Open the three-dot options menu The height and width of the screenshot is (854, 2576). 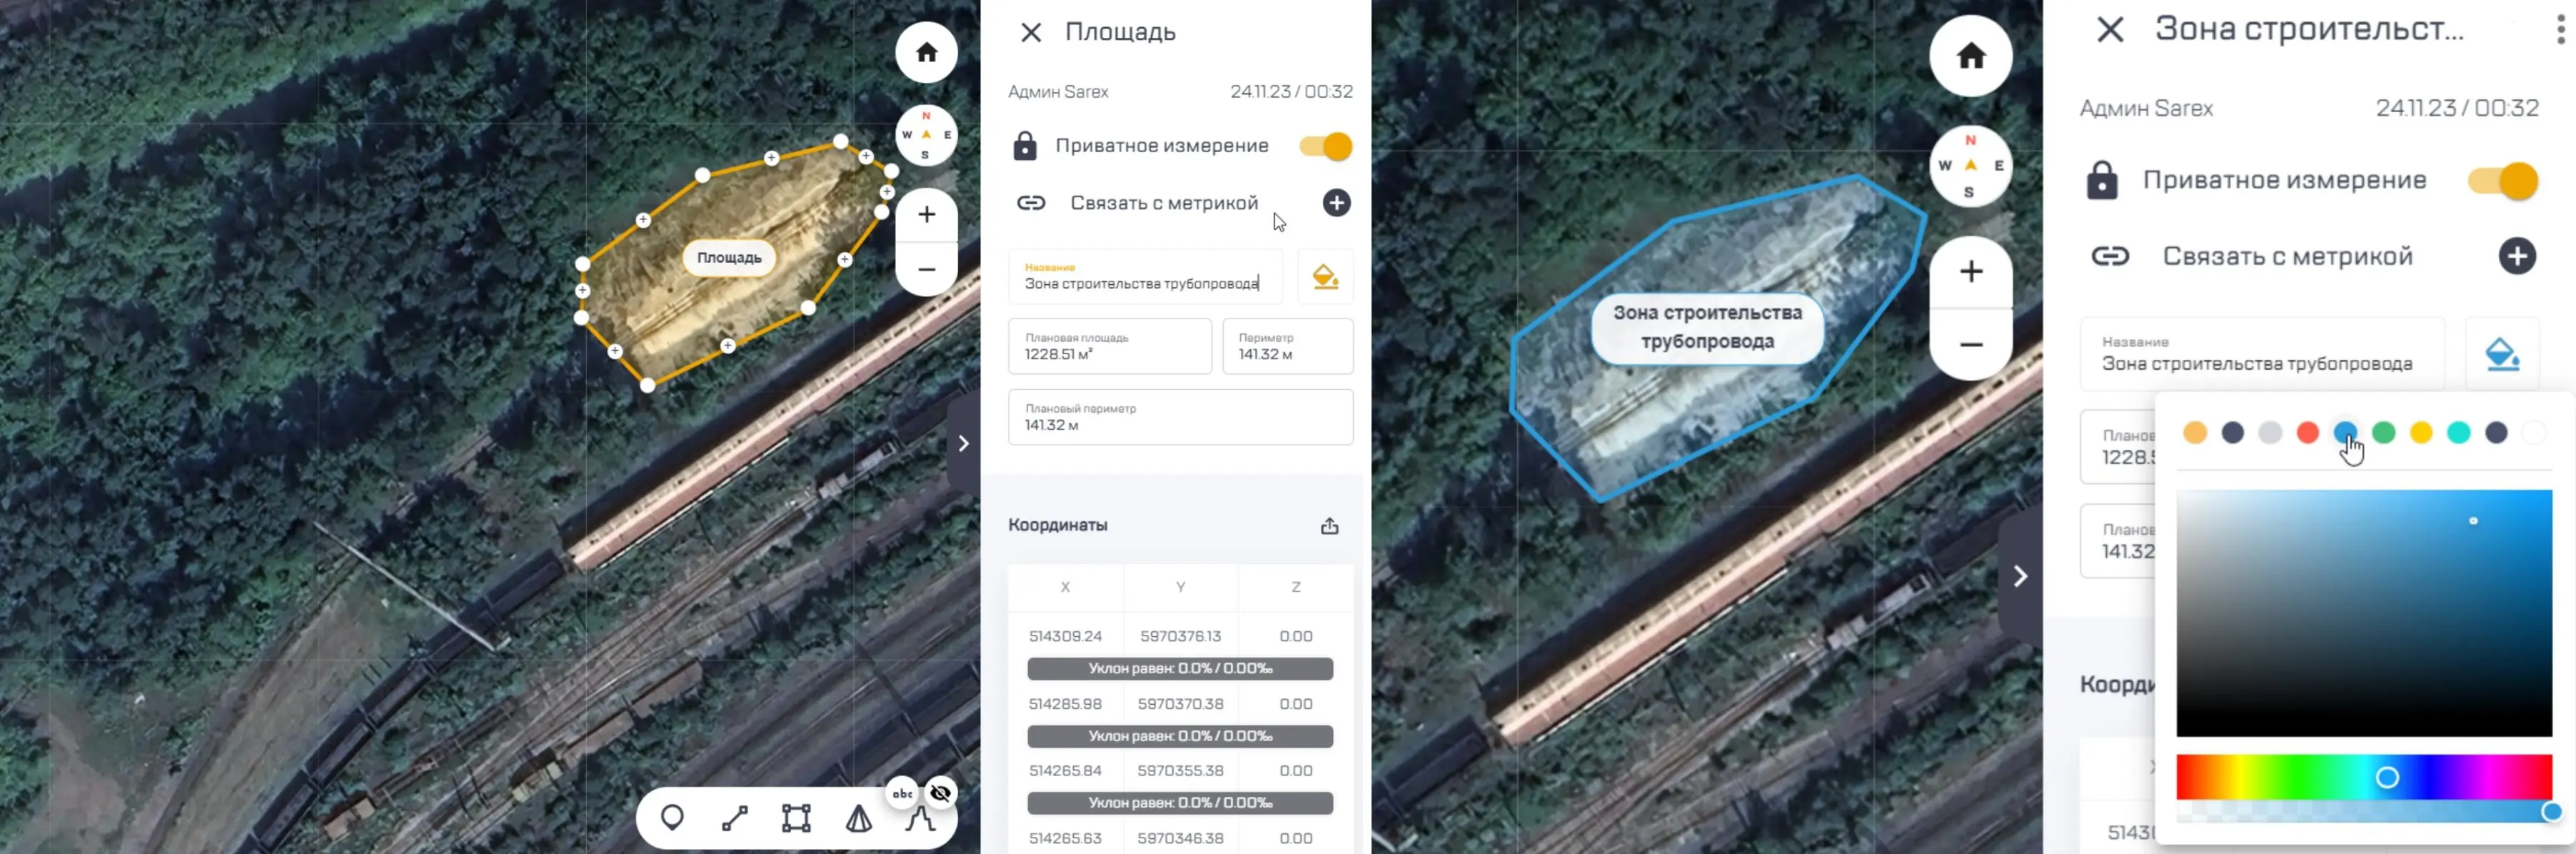(x=2560, y=30)
